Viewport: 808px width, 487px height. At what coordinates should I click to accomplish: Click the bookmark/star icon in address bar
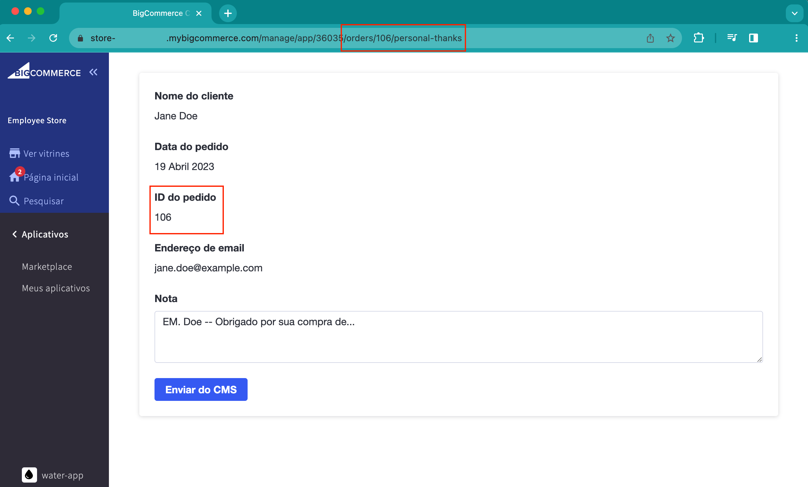pyautogui.click(x=671, y=37)
